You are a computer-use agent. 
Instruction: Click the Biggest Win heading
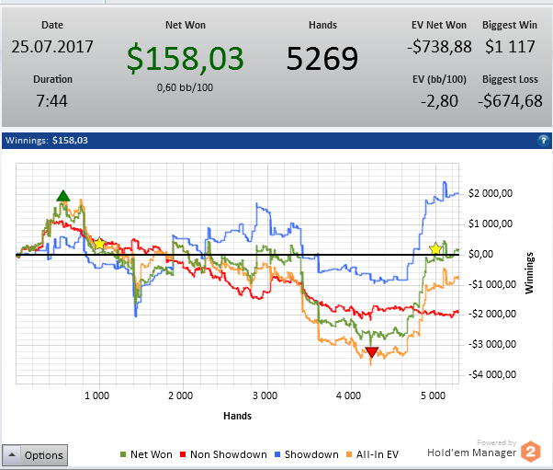point(510,25)
